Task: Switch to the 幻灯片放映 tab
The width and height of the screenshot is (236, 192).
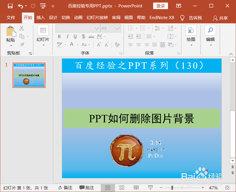Action: coord(97,18)
